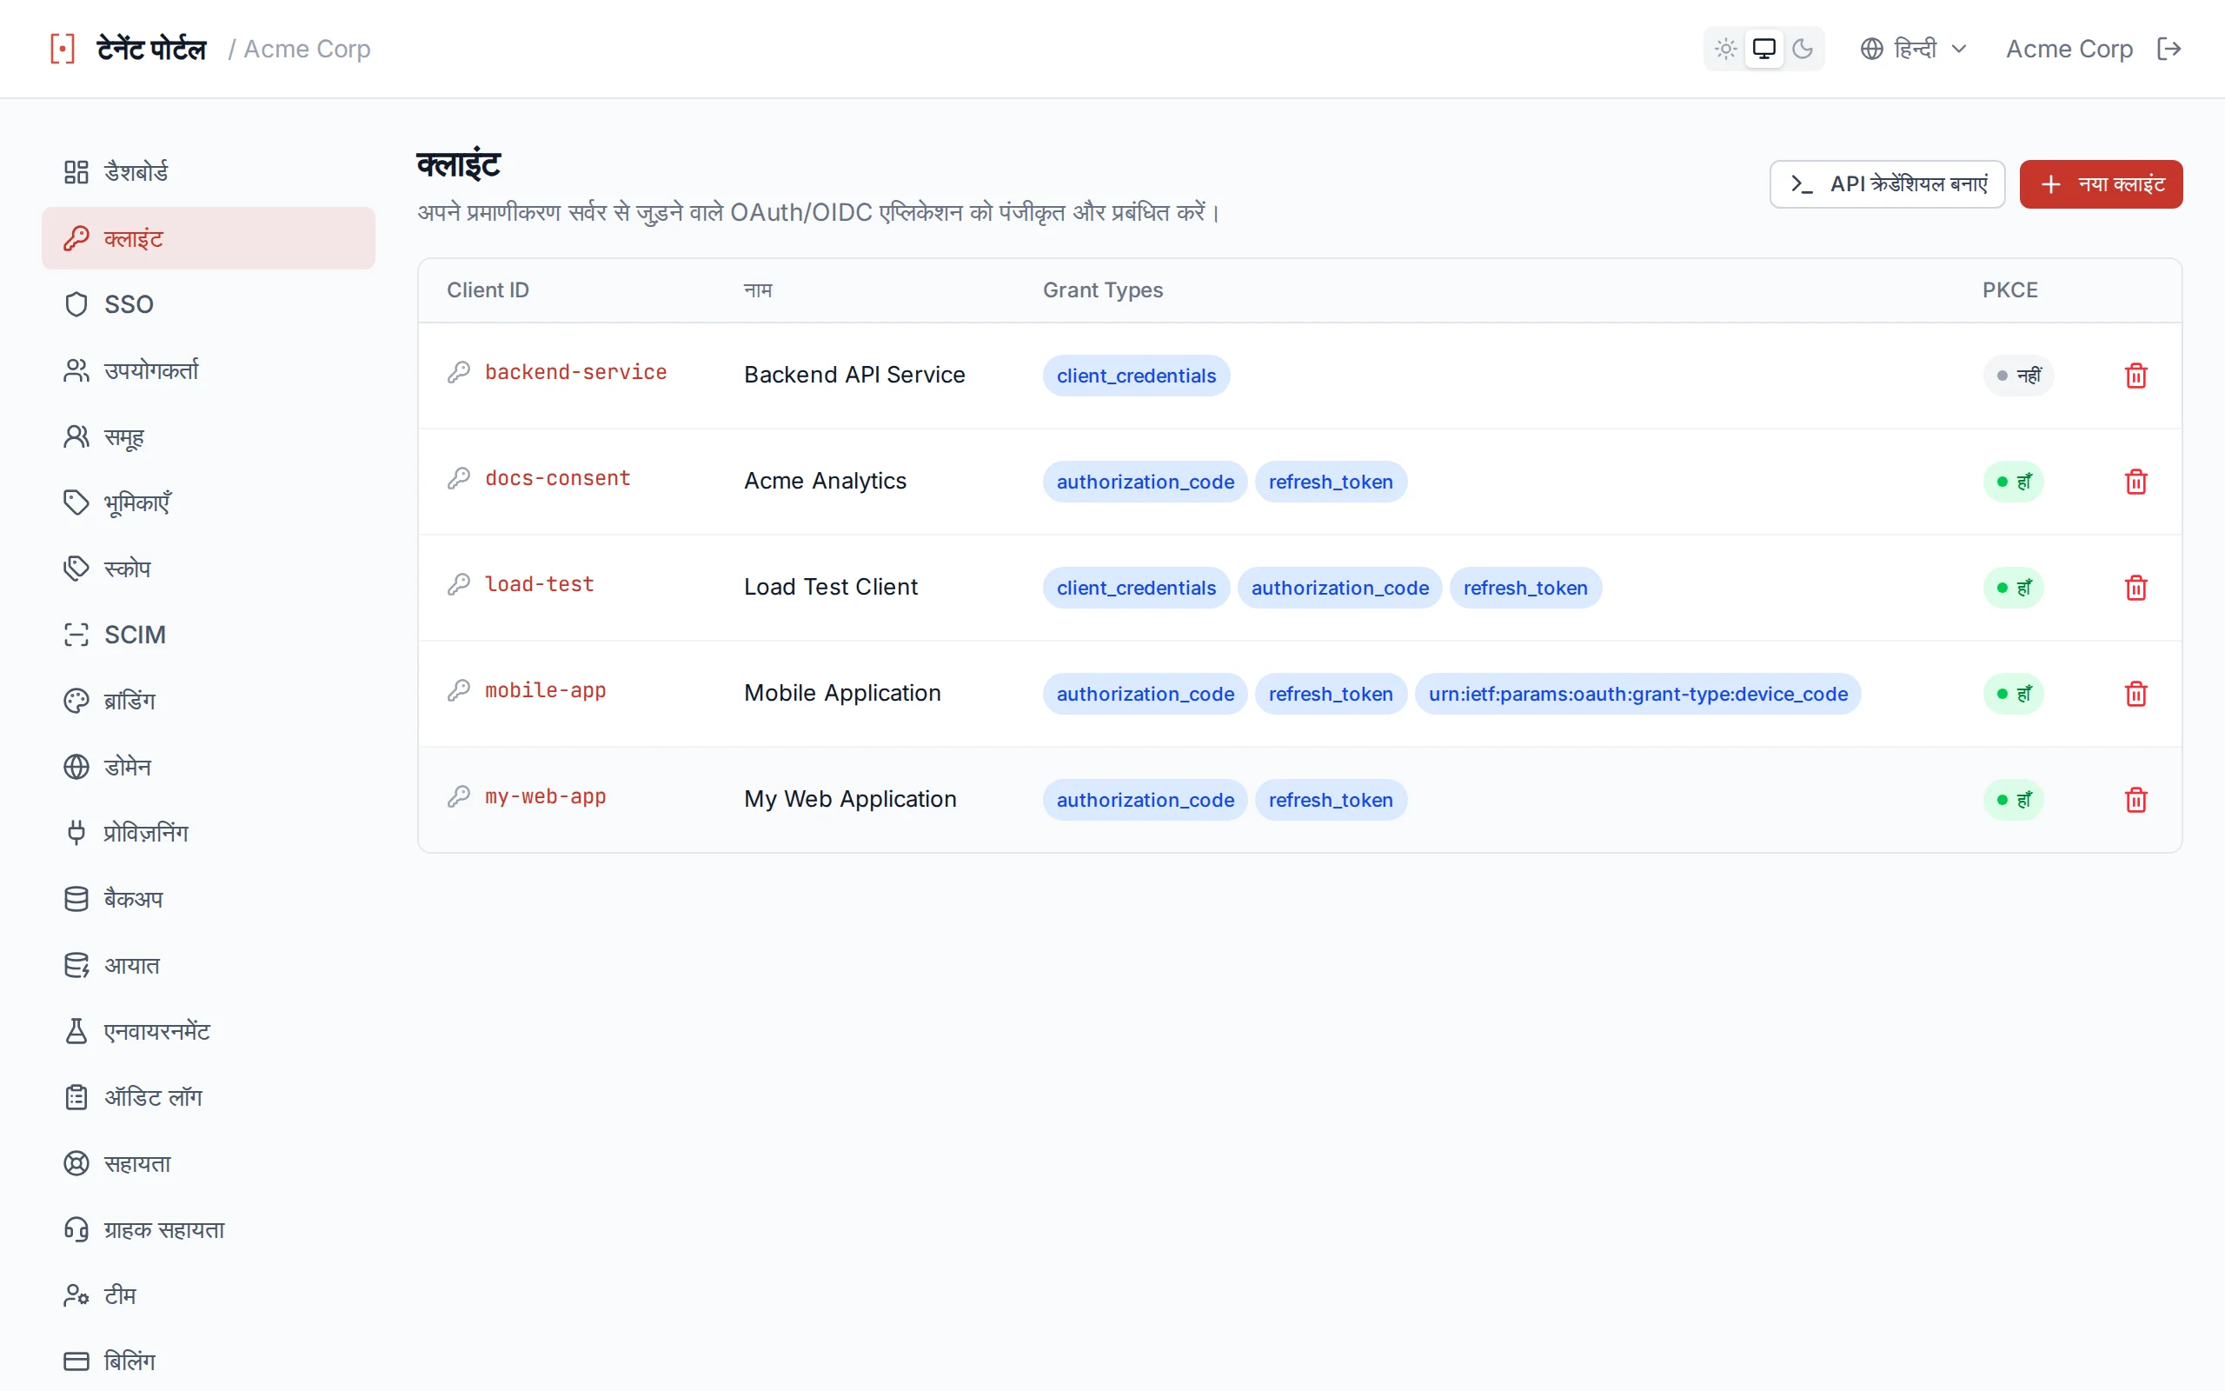The height and width of the screenshot is (1391, 2225).
Task: Select क्लाइंट sidebar item
Action: tap(209, 238)
